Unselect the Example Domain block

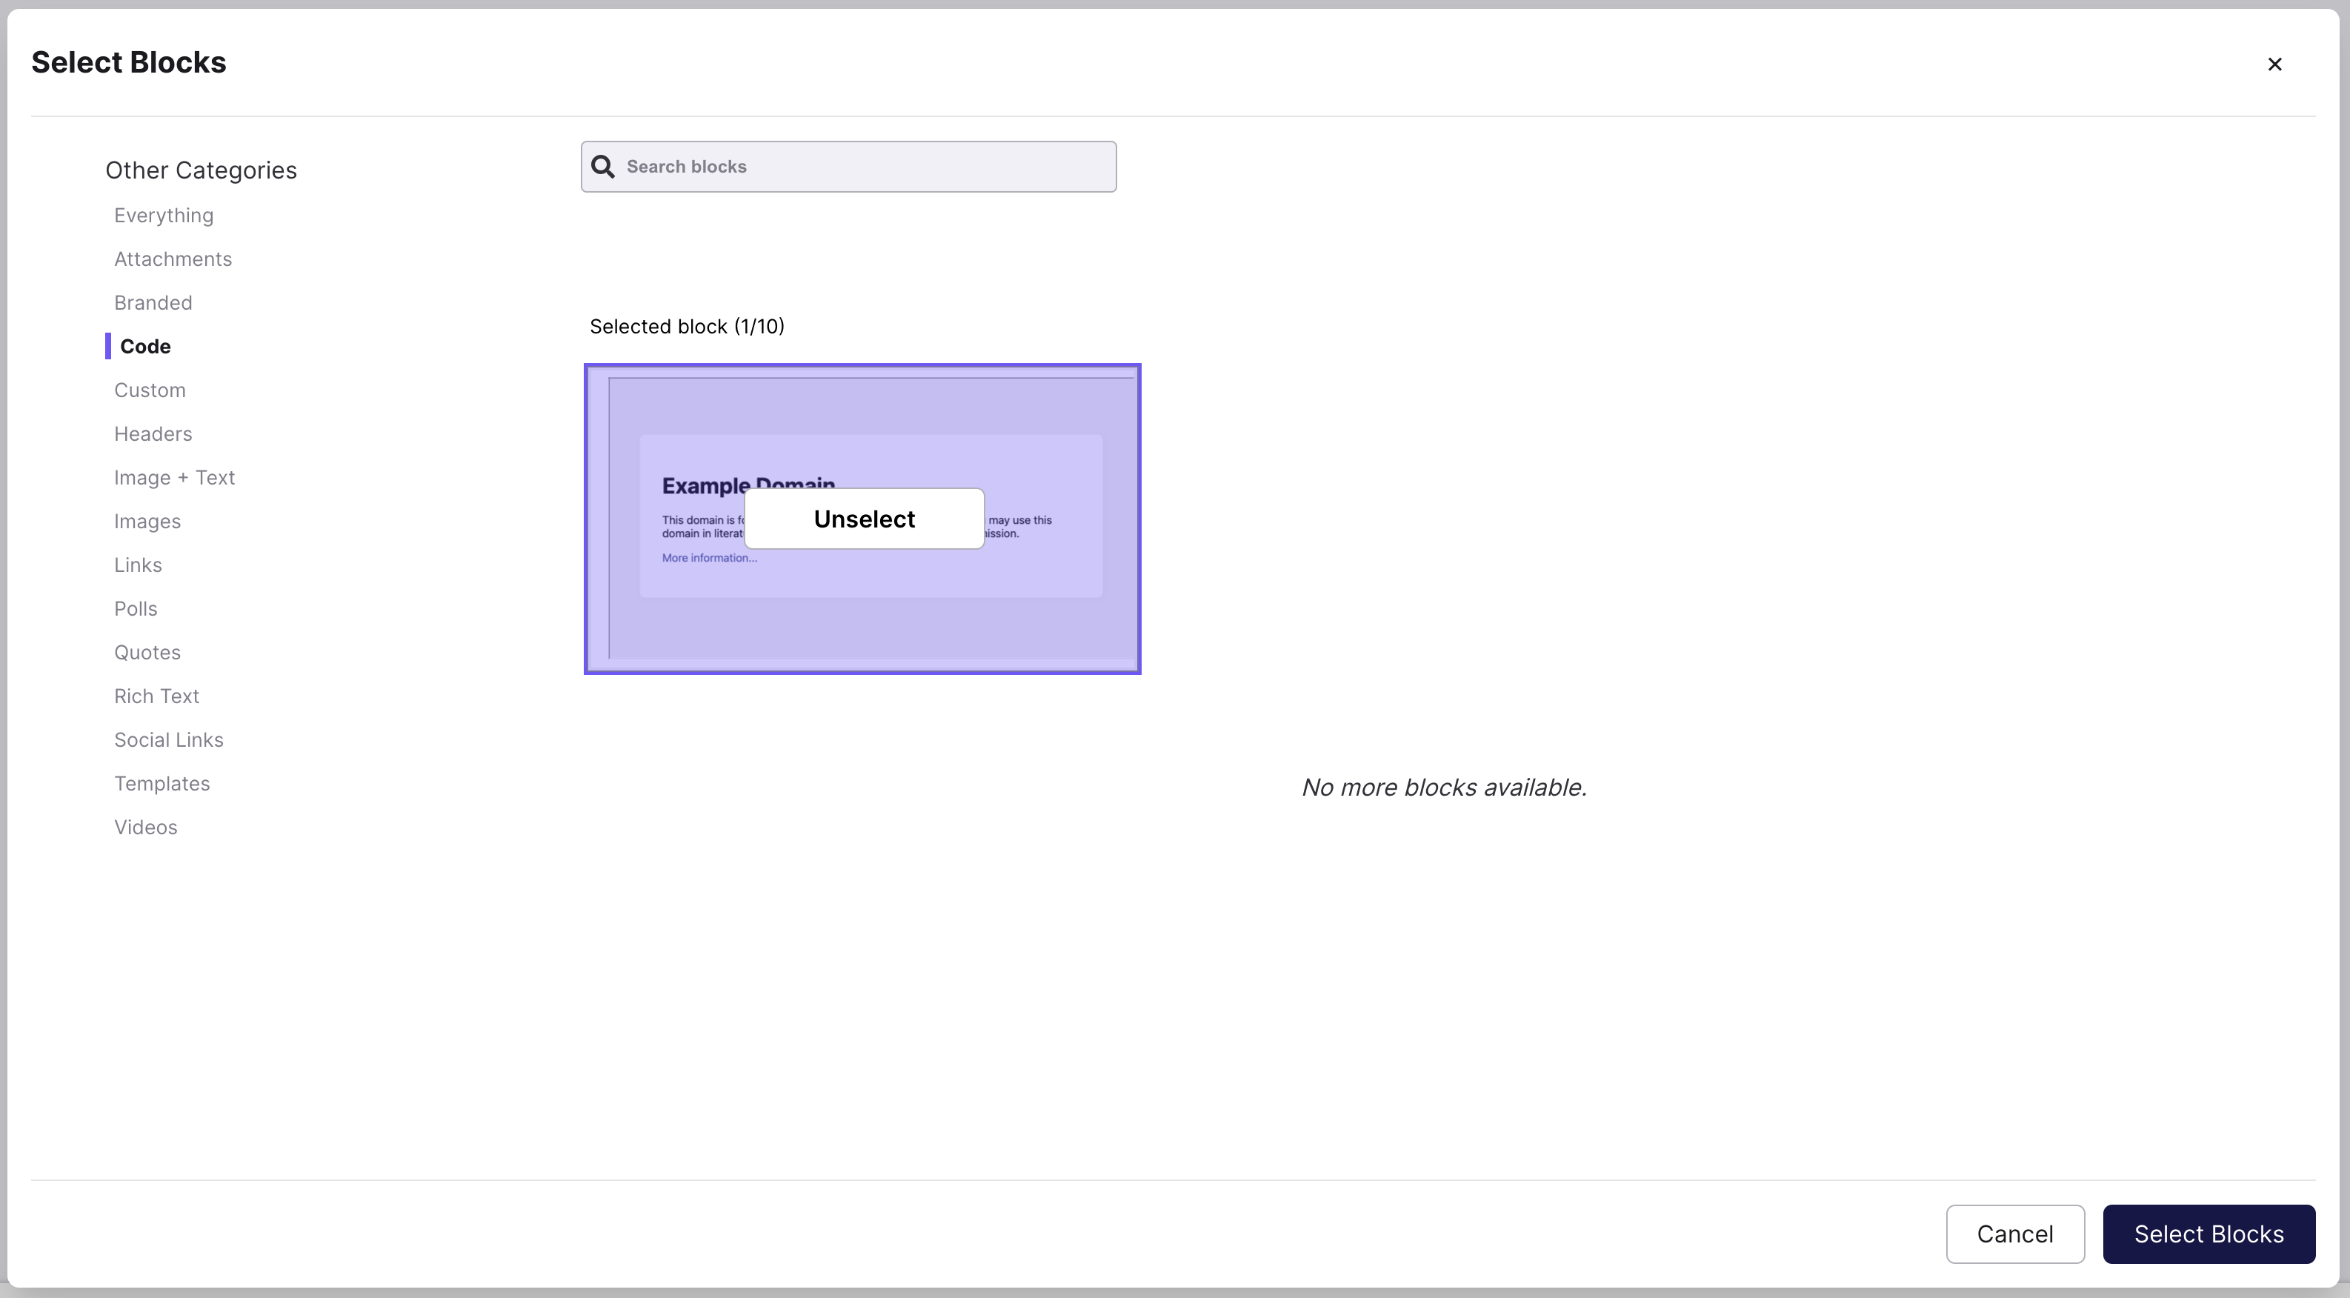864,518
